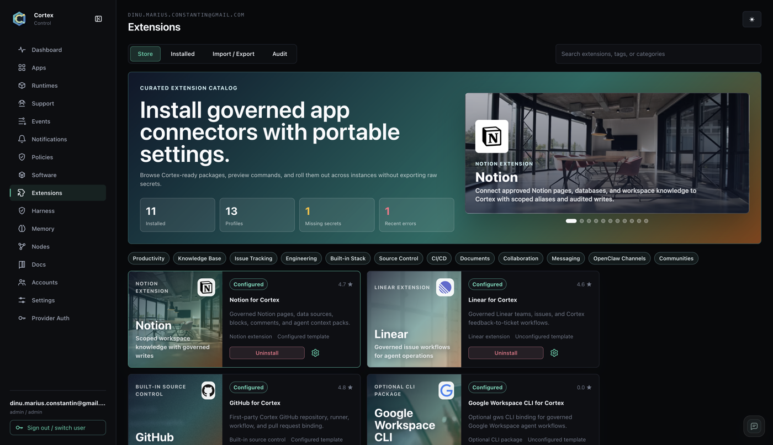Uninstall Linear for Cortex
This screenshot has width=773, height=445.
506,353
